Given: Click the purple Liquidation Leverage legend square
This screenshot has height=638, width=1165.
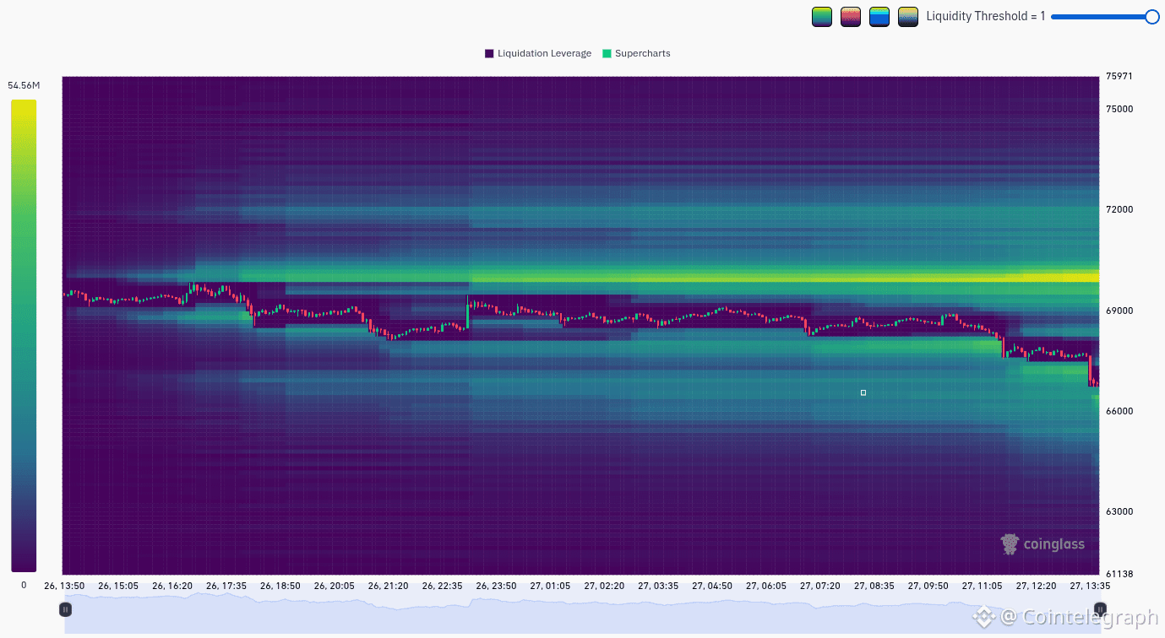Looking at the screenshot, I should [x=489, y=53].
